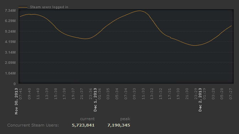Click the Dec 1, 2013 date label
239x134 pixels.
click(95, 100)
